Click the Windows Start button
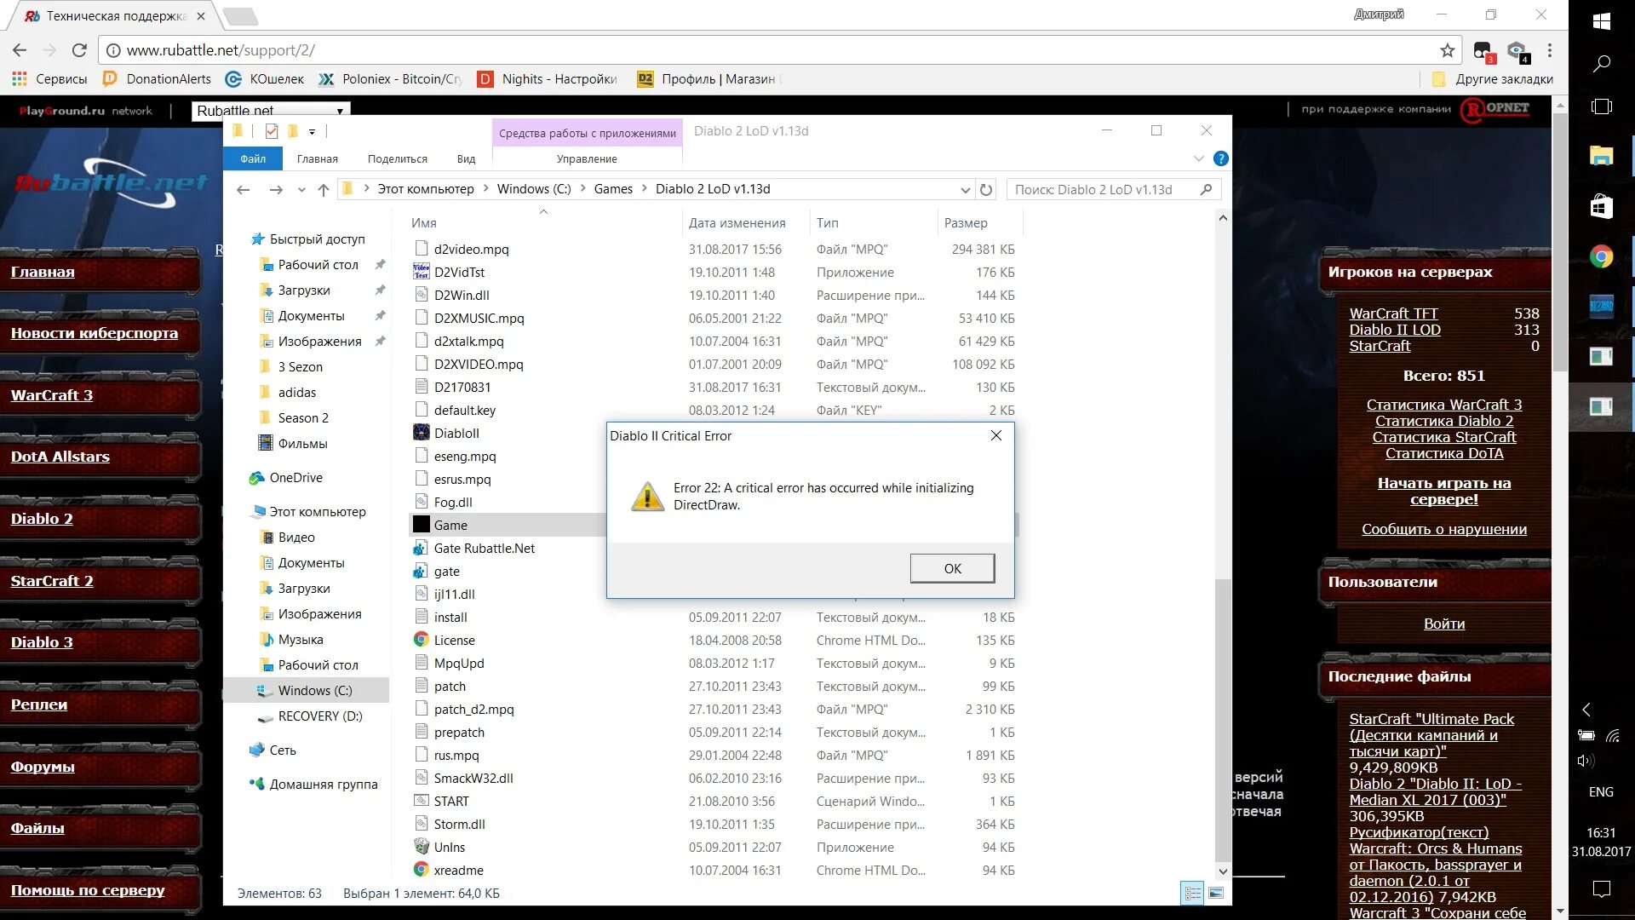 click(x=1601, y=20)
